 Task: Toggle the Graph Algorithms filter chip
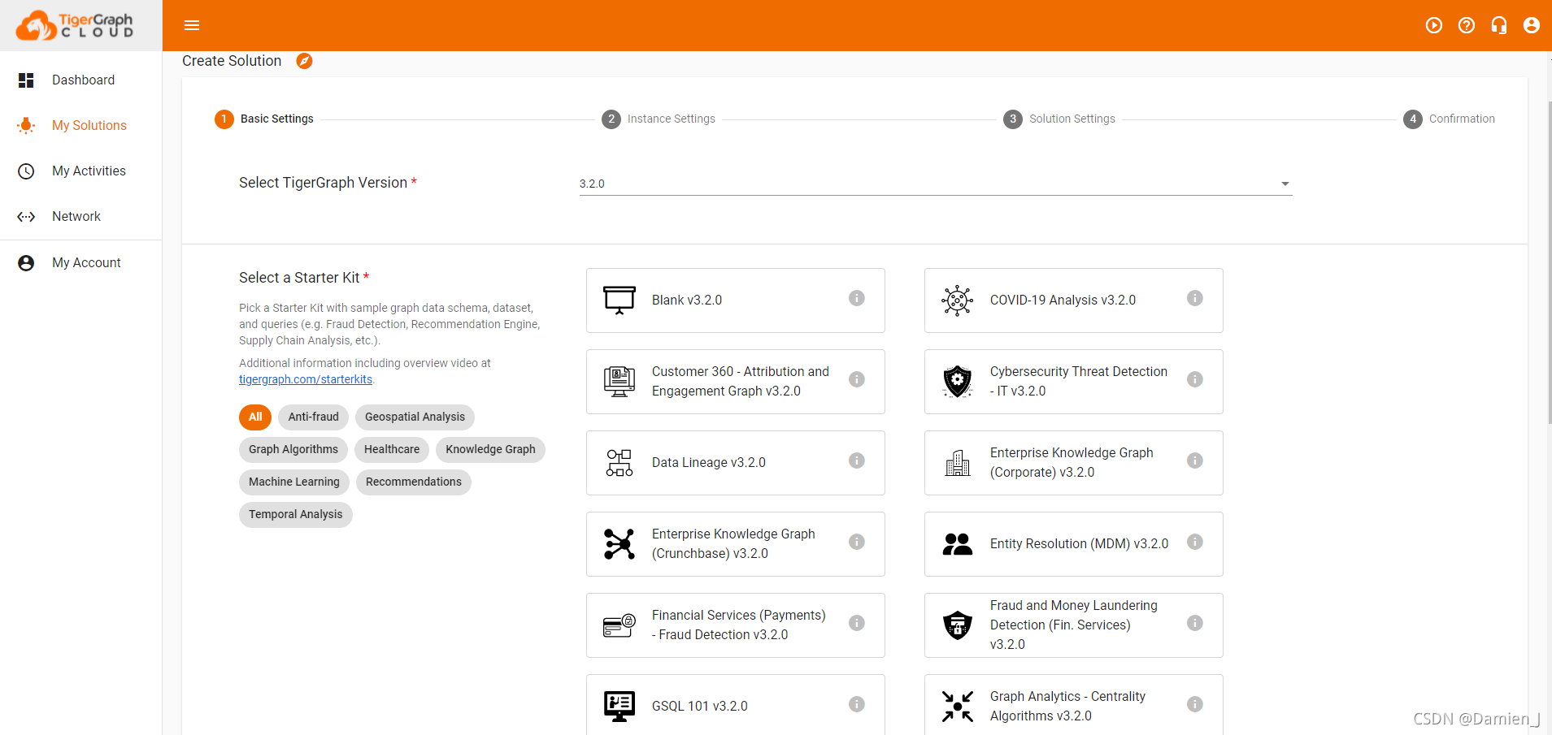point(293,450)
